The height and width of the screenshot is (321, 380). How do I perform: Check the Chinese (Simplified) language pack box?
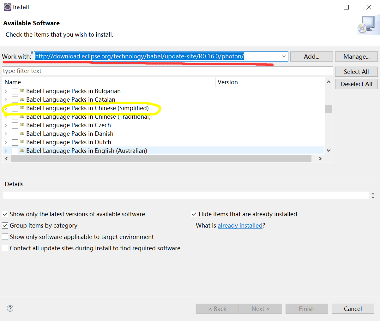(15, 108)
